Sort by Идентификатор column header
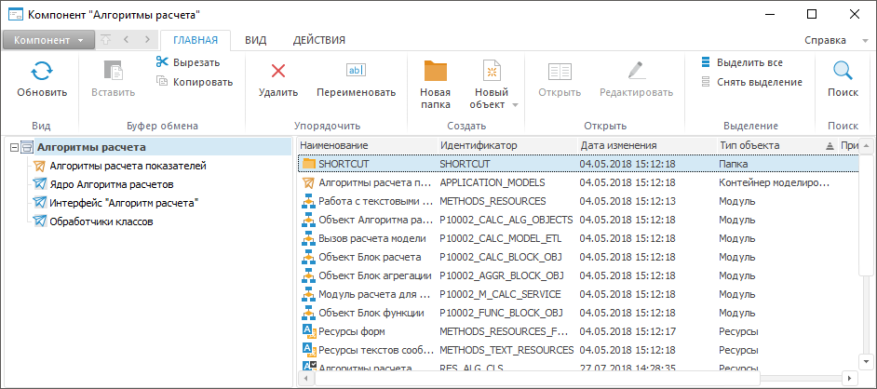Screen dimensions: 877x389 point(479,145)
